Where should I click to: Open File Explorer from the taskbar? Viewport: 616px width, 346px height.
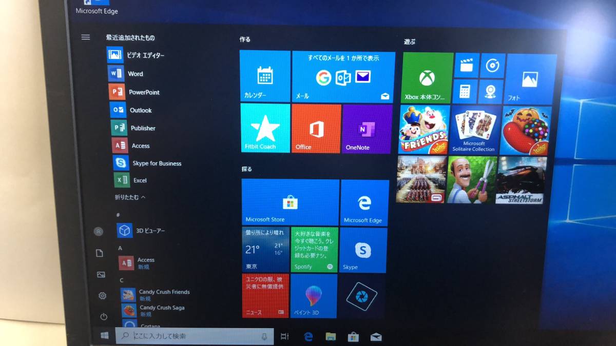coord(331,337)
